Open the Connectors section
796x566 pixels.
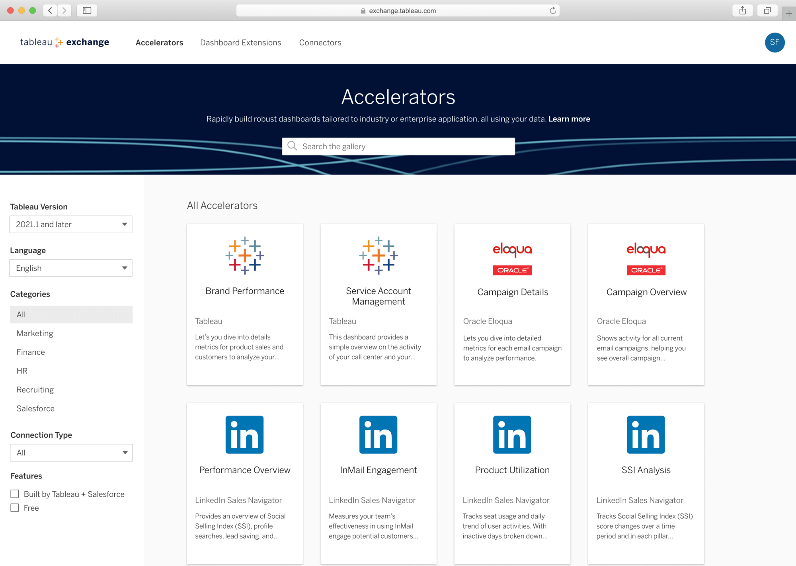tap(320, 43)
